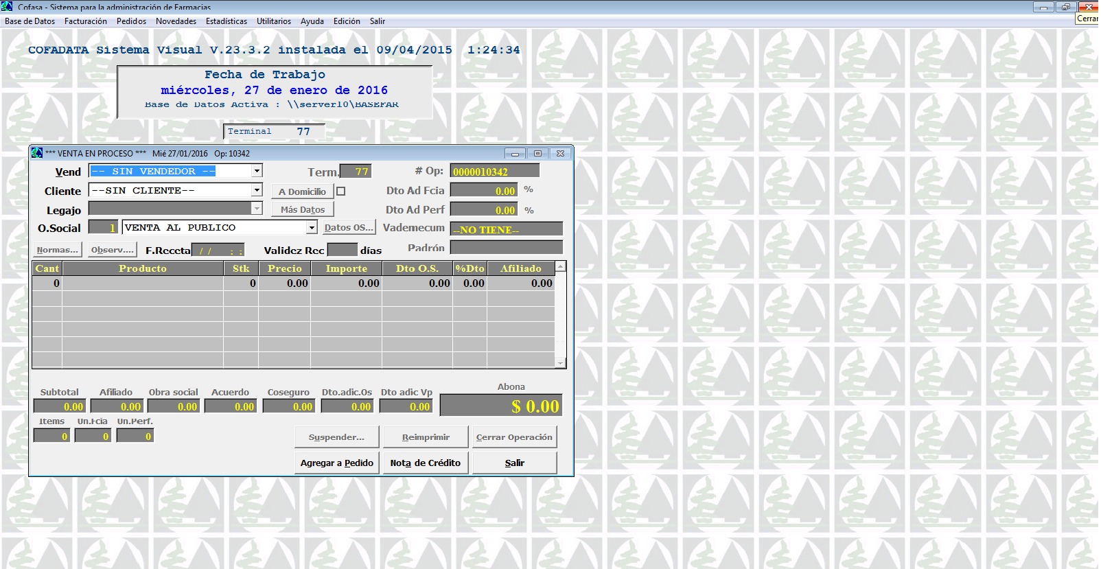Viewport: 1101px width, 569px height.
Task: Open the Estadísticas menu
Action: (x=227, y=21)
